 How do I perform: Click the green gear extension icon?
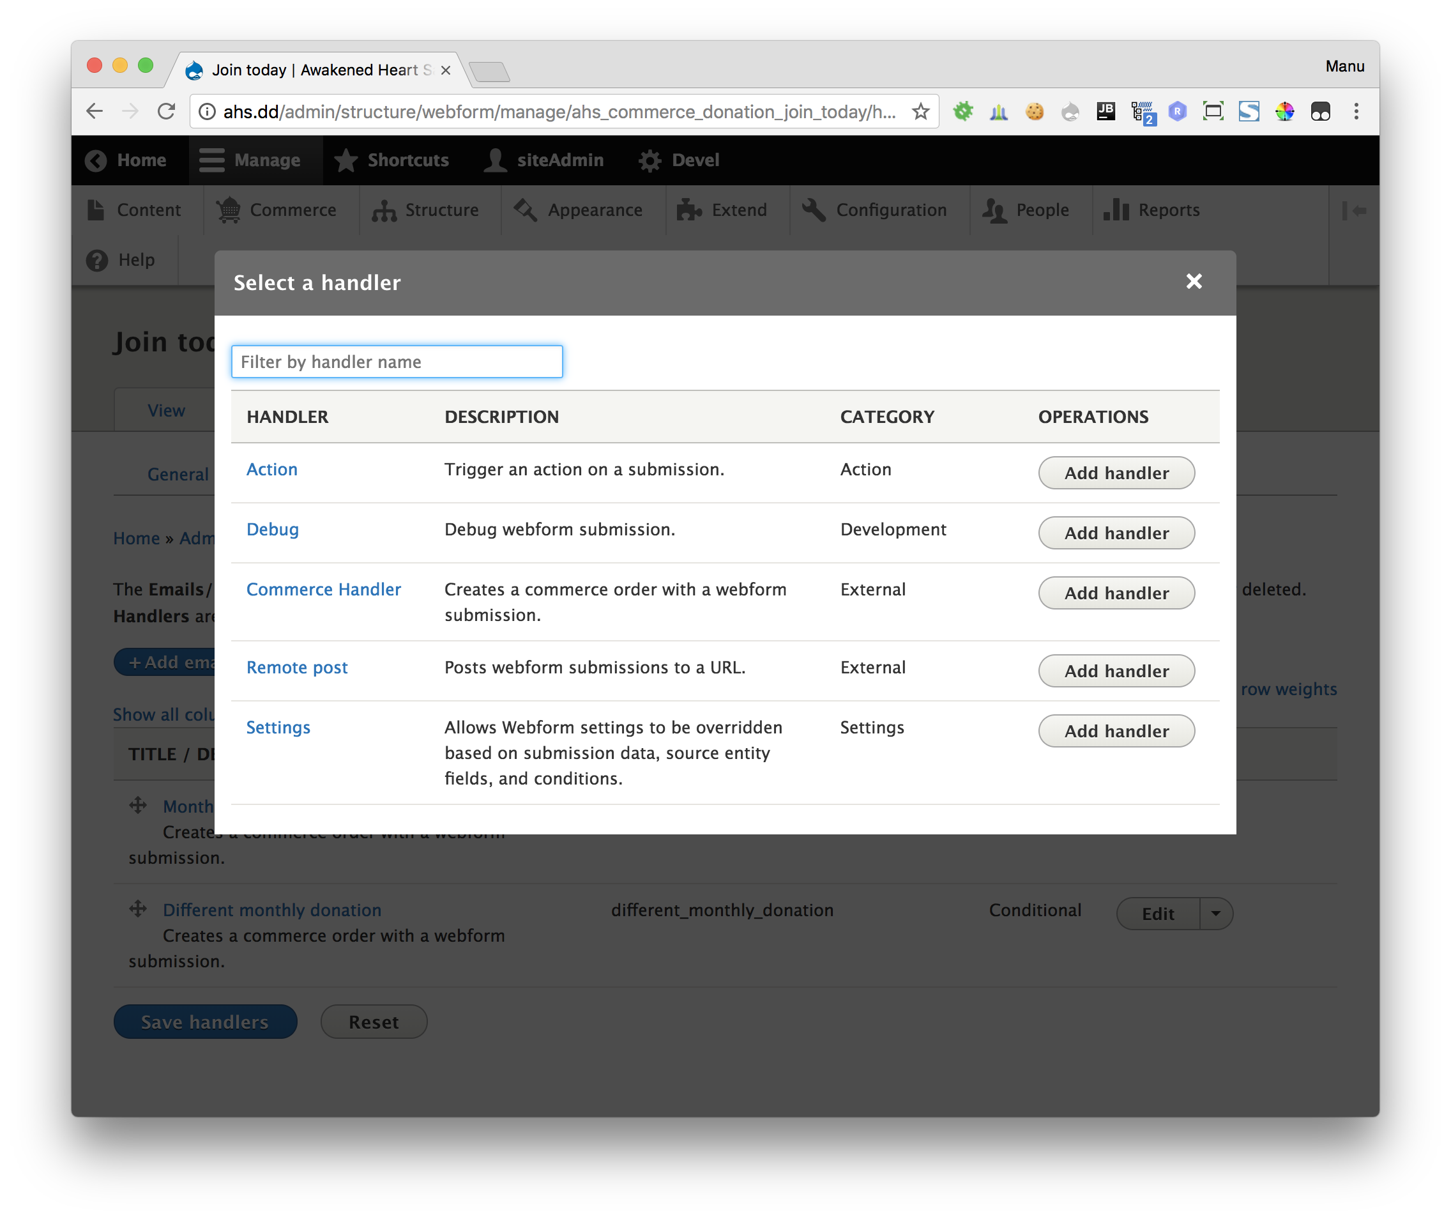[963, 111]
